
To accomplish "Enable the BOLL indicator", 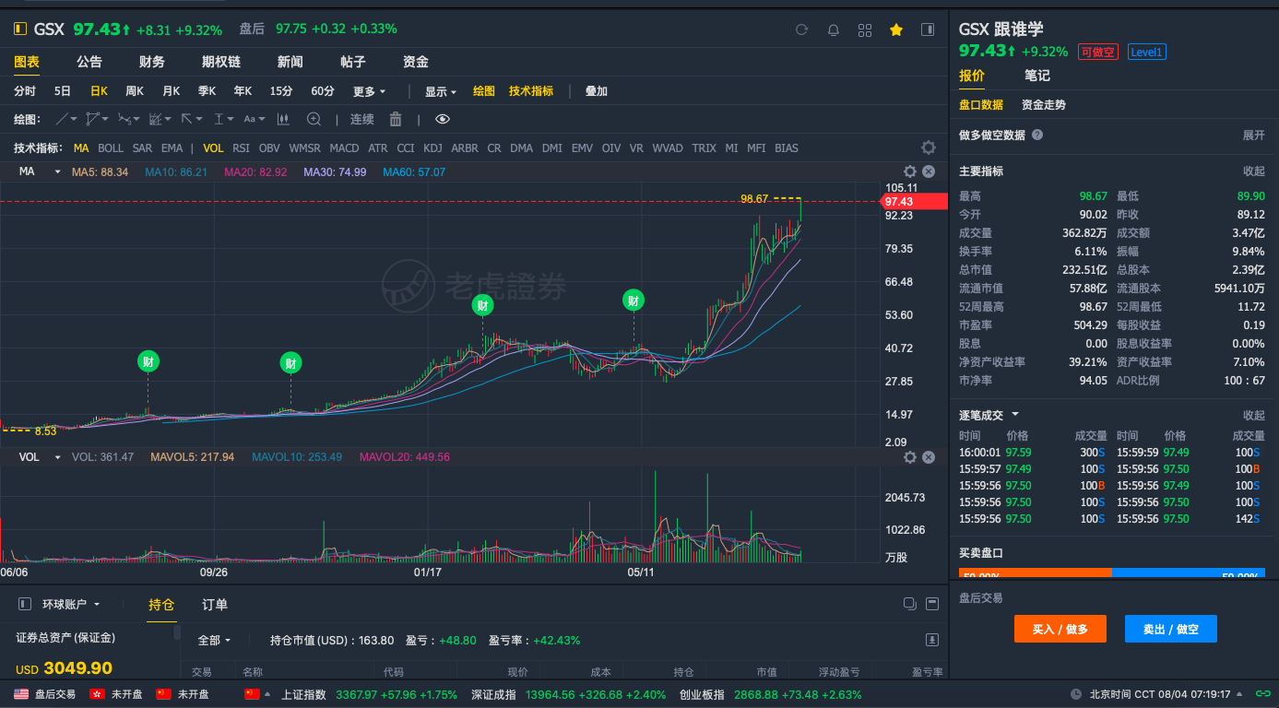I will click(x=111, y=147).
